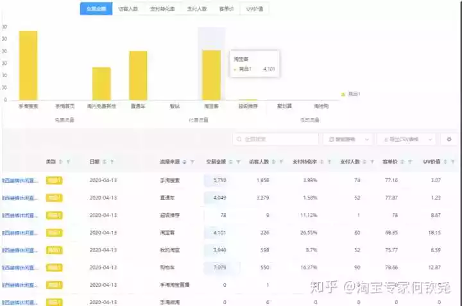Sort the 访客人数 table column
462x306 pixels.
(273, 162)
